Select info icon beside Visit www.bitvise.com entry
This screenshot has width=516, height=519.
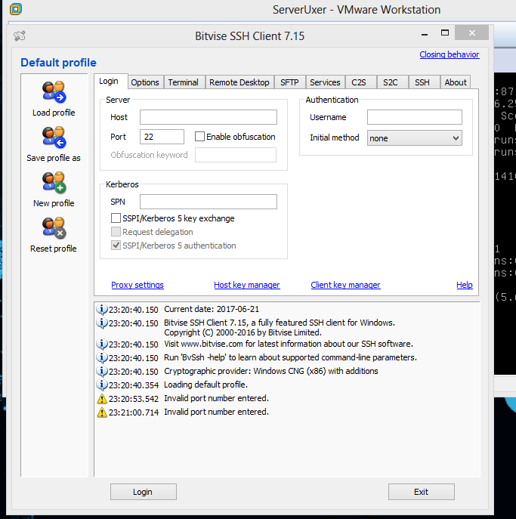102,344
